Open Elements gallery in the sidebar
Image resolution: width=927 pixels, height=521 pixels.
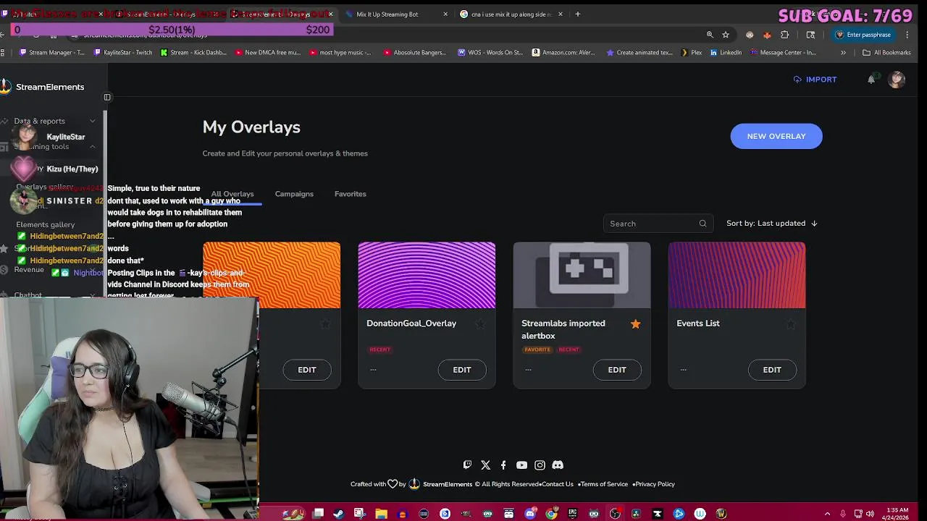coord(46,225)
